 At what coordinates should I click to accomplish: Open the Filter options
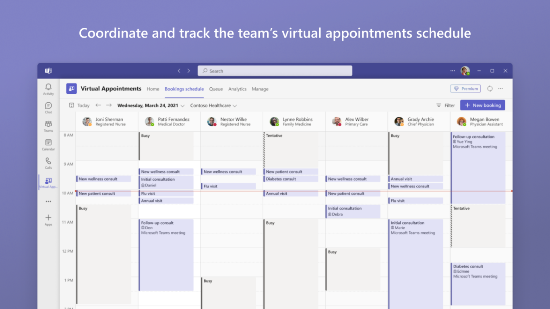(446, 105)
